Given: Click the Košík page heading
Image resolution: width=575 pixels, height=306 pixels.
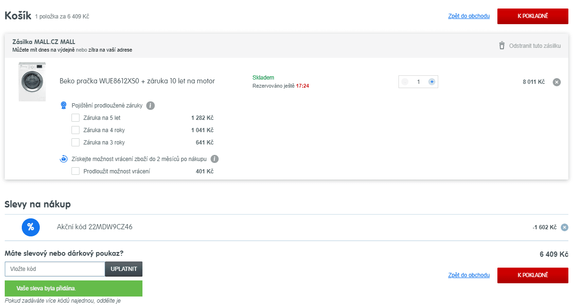Looking at the screenshot, I should pyautogui.click(x=18, y=16).
